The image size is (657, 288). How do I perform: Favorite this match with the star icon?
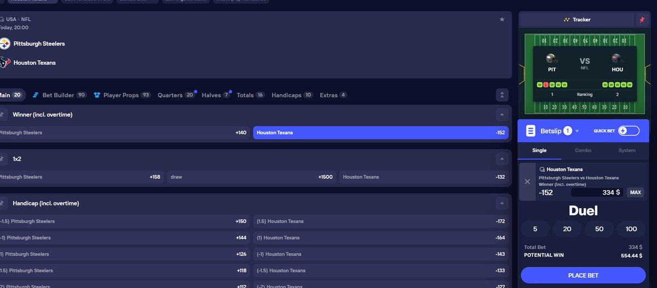click(502, 20)
